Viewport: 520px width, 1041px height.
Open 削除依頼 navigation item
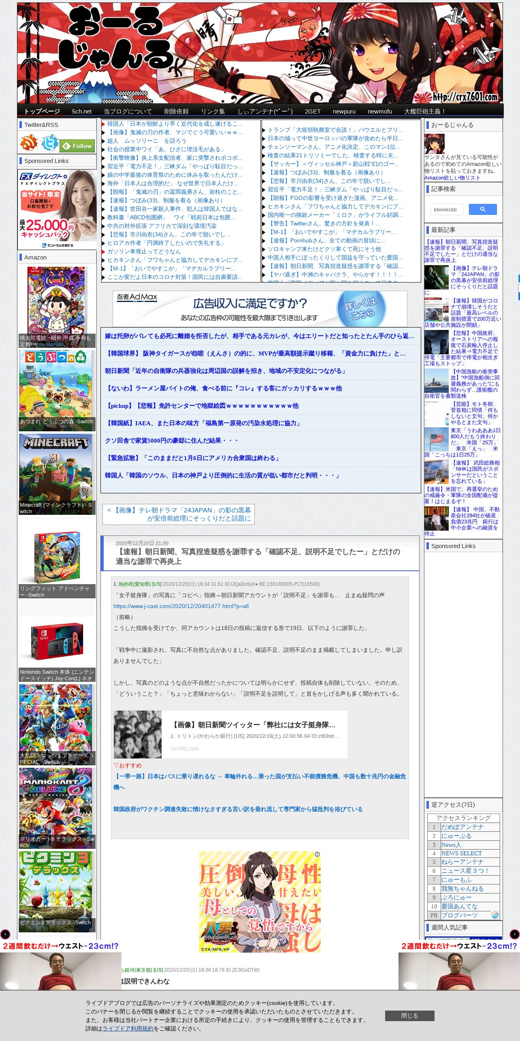pos(176,111)
